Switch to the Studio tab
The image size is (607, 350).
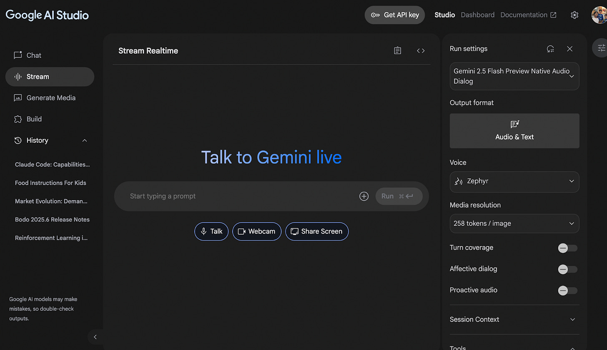tap(444, 15)
